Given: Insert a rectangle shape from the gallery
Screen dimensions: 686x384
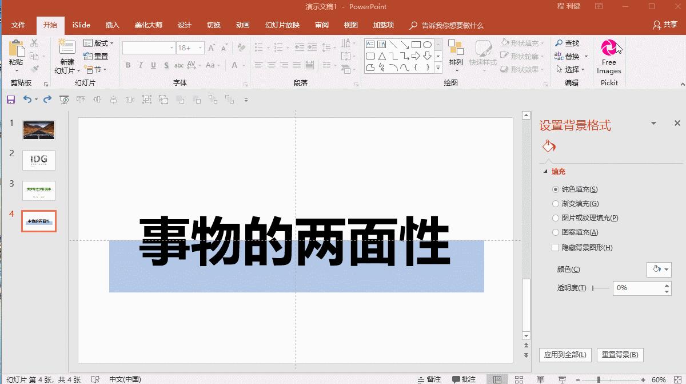Looking at the screenshot, I should [416, 43].
